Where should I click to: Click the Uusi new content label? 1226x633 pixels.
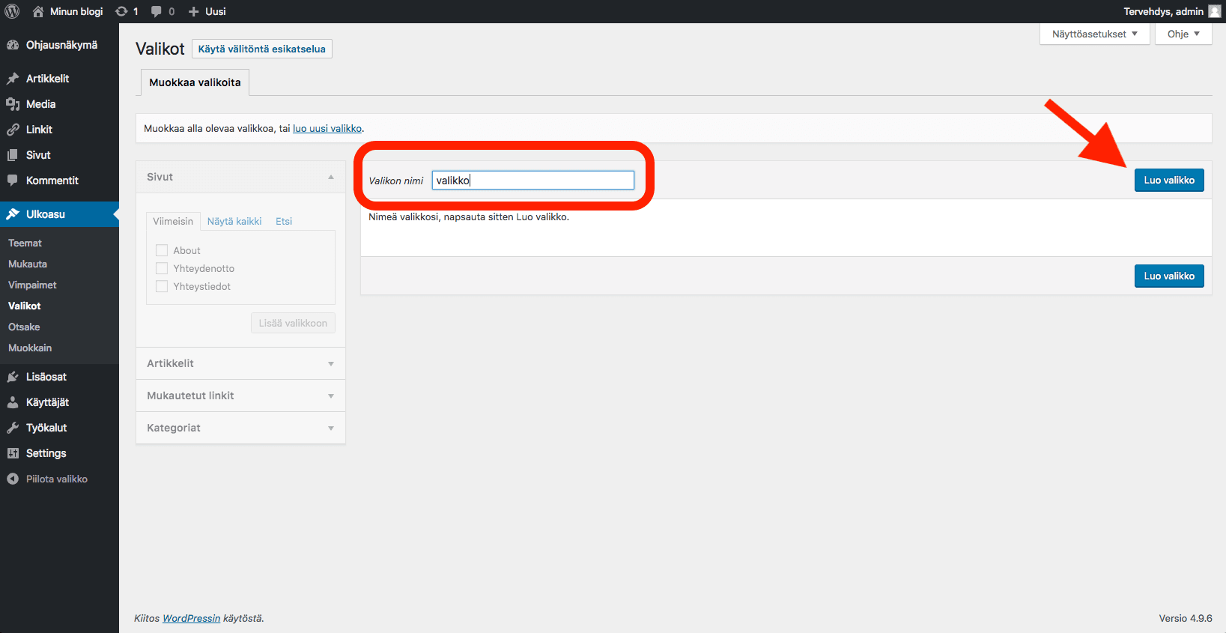[216, 11]
